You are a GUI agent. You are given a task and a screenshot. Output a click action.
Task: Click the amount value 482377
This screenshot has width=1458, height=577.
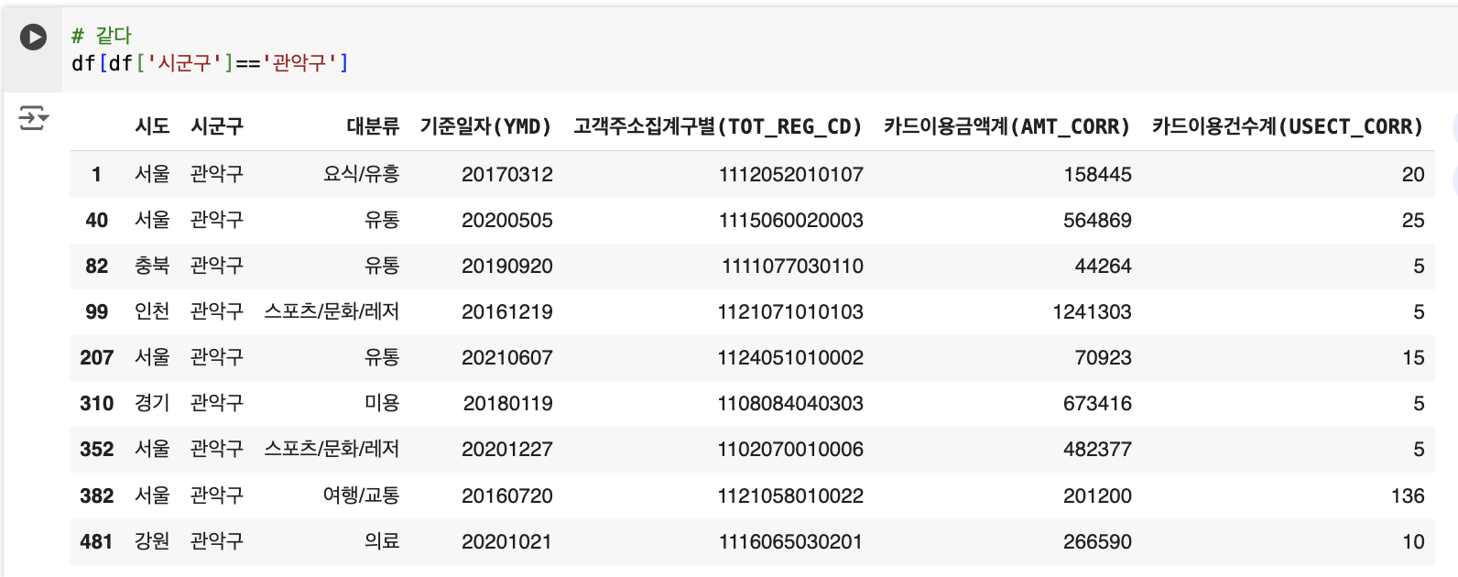1098,449
